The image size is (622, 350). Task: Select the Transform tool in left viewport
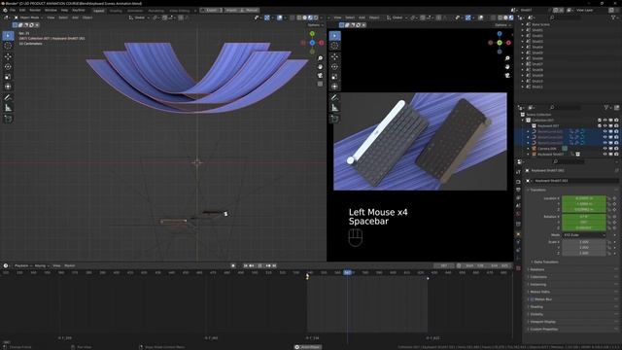point(8,87)
